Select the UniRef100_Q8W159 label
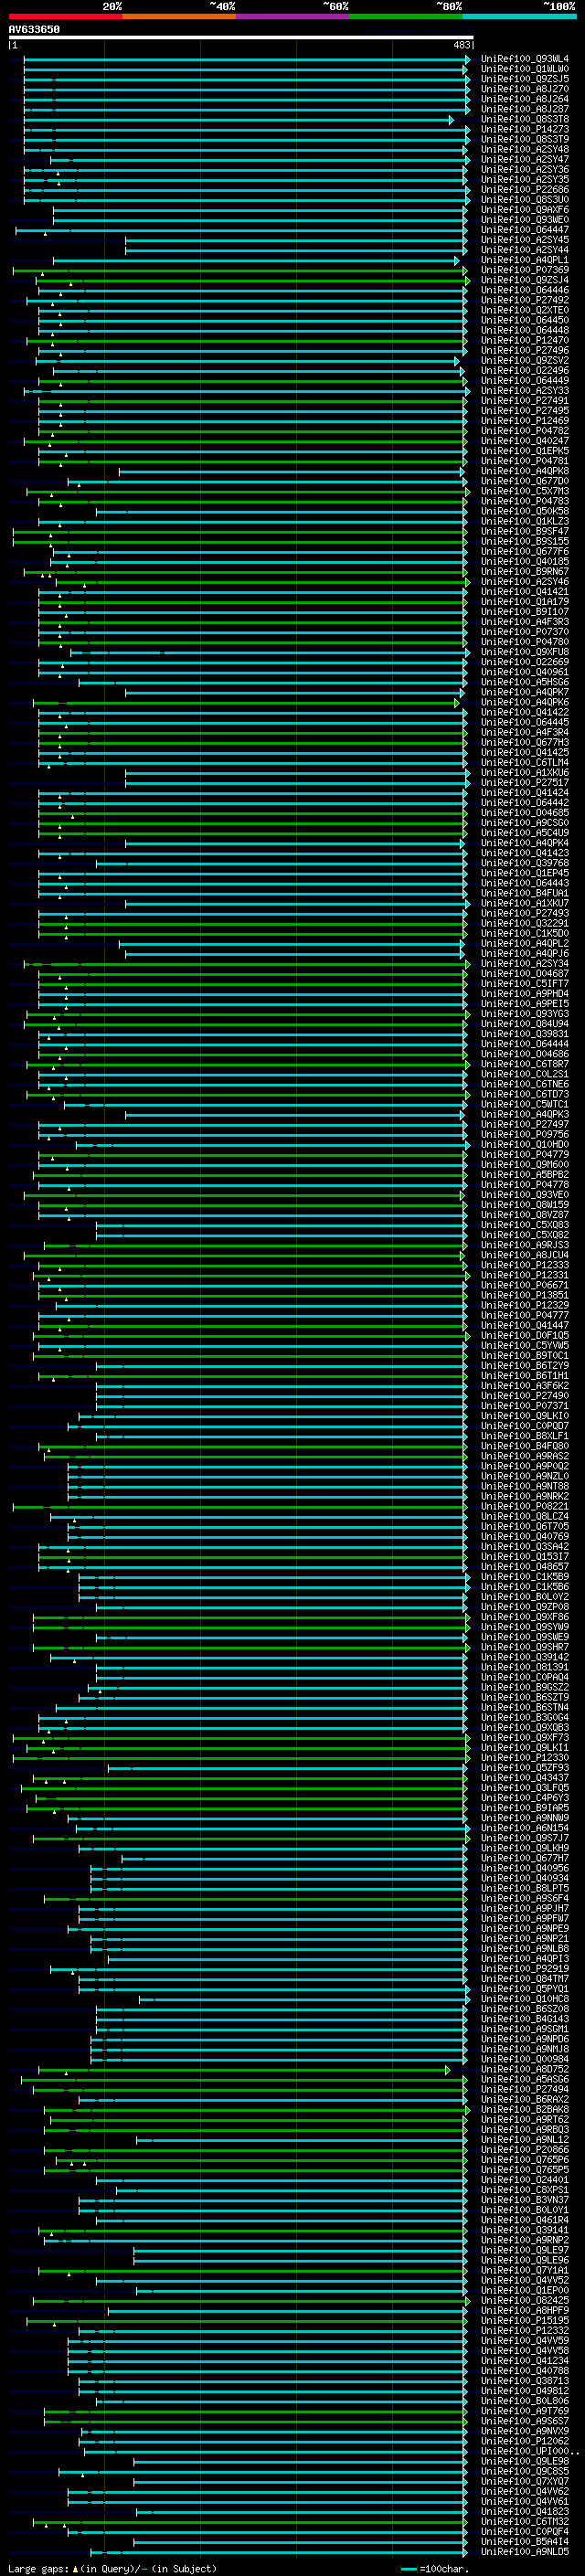This screenshot has width=585, height=2576. [525, 1204]
